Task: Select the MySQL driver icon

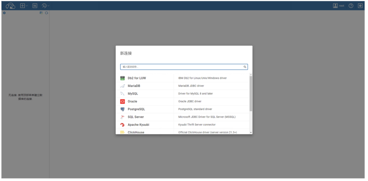Action: (x=123, y=94)
